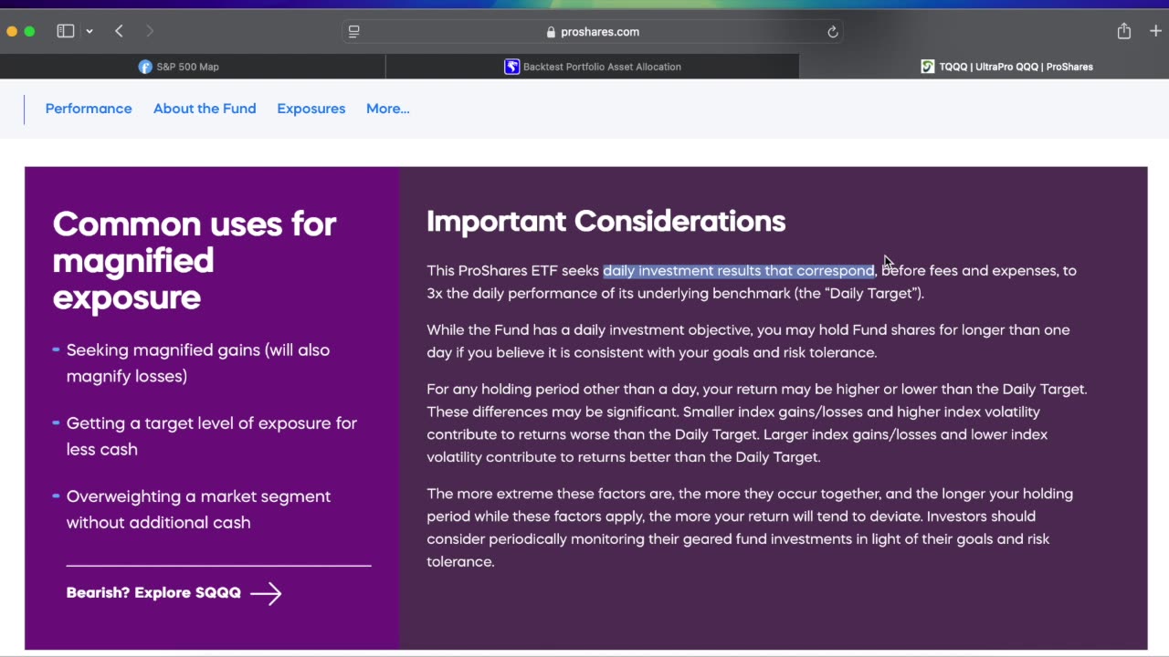Image resolution: width=1169 pixels, height=657 pixels.
Task: Click the Backtest Portfolio tab favicon
Action: pyautogui.click(x=512, y=67)
